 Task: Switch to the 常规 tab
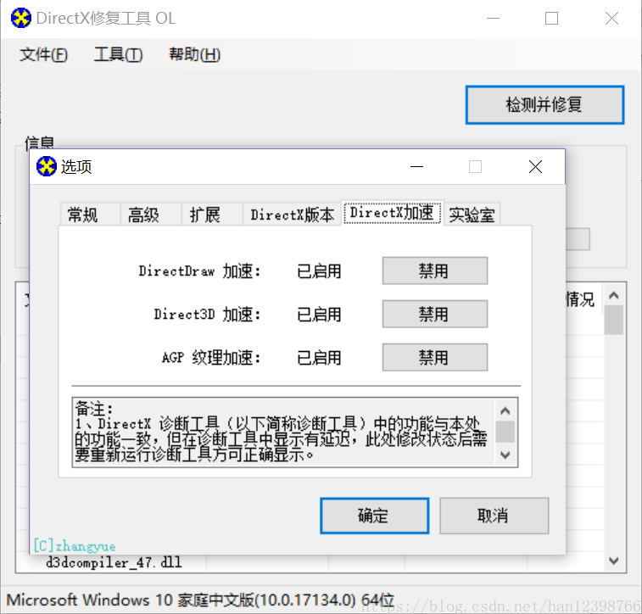click(91, 215)
